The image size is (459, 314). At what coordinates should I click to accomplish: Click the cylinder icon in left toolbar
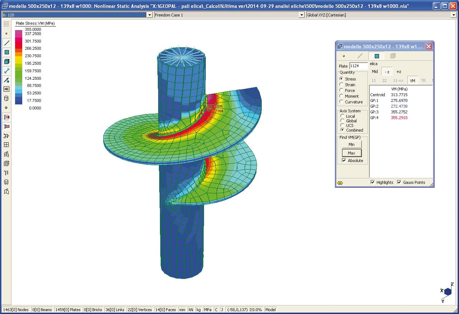(x=6, y=99)
